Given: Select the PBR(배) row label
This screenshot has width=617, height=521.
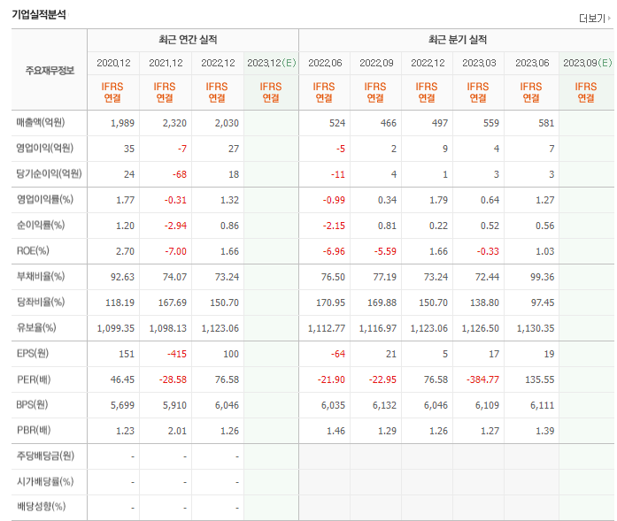Looking at the screenshot, I should pos(34,430).
